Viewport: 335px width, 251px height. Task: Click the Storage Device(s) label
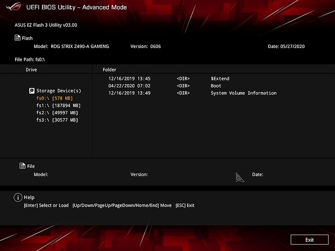59,91
